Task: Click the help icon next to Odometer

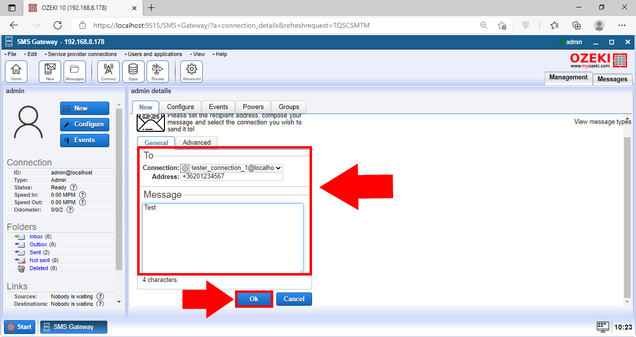Action: 70,210
